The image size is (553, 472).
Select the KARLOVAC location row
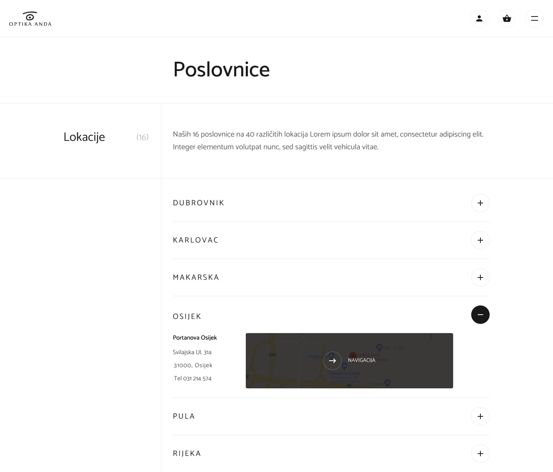[195, 240]
